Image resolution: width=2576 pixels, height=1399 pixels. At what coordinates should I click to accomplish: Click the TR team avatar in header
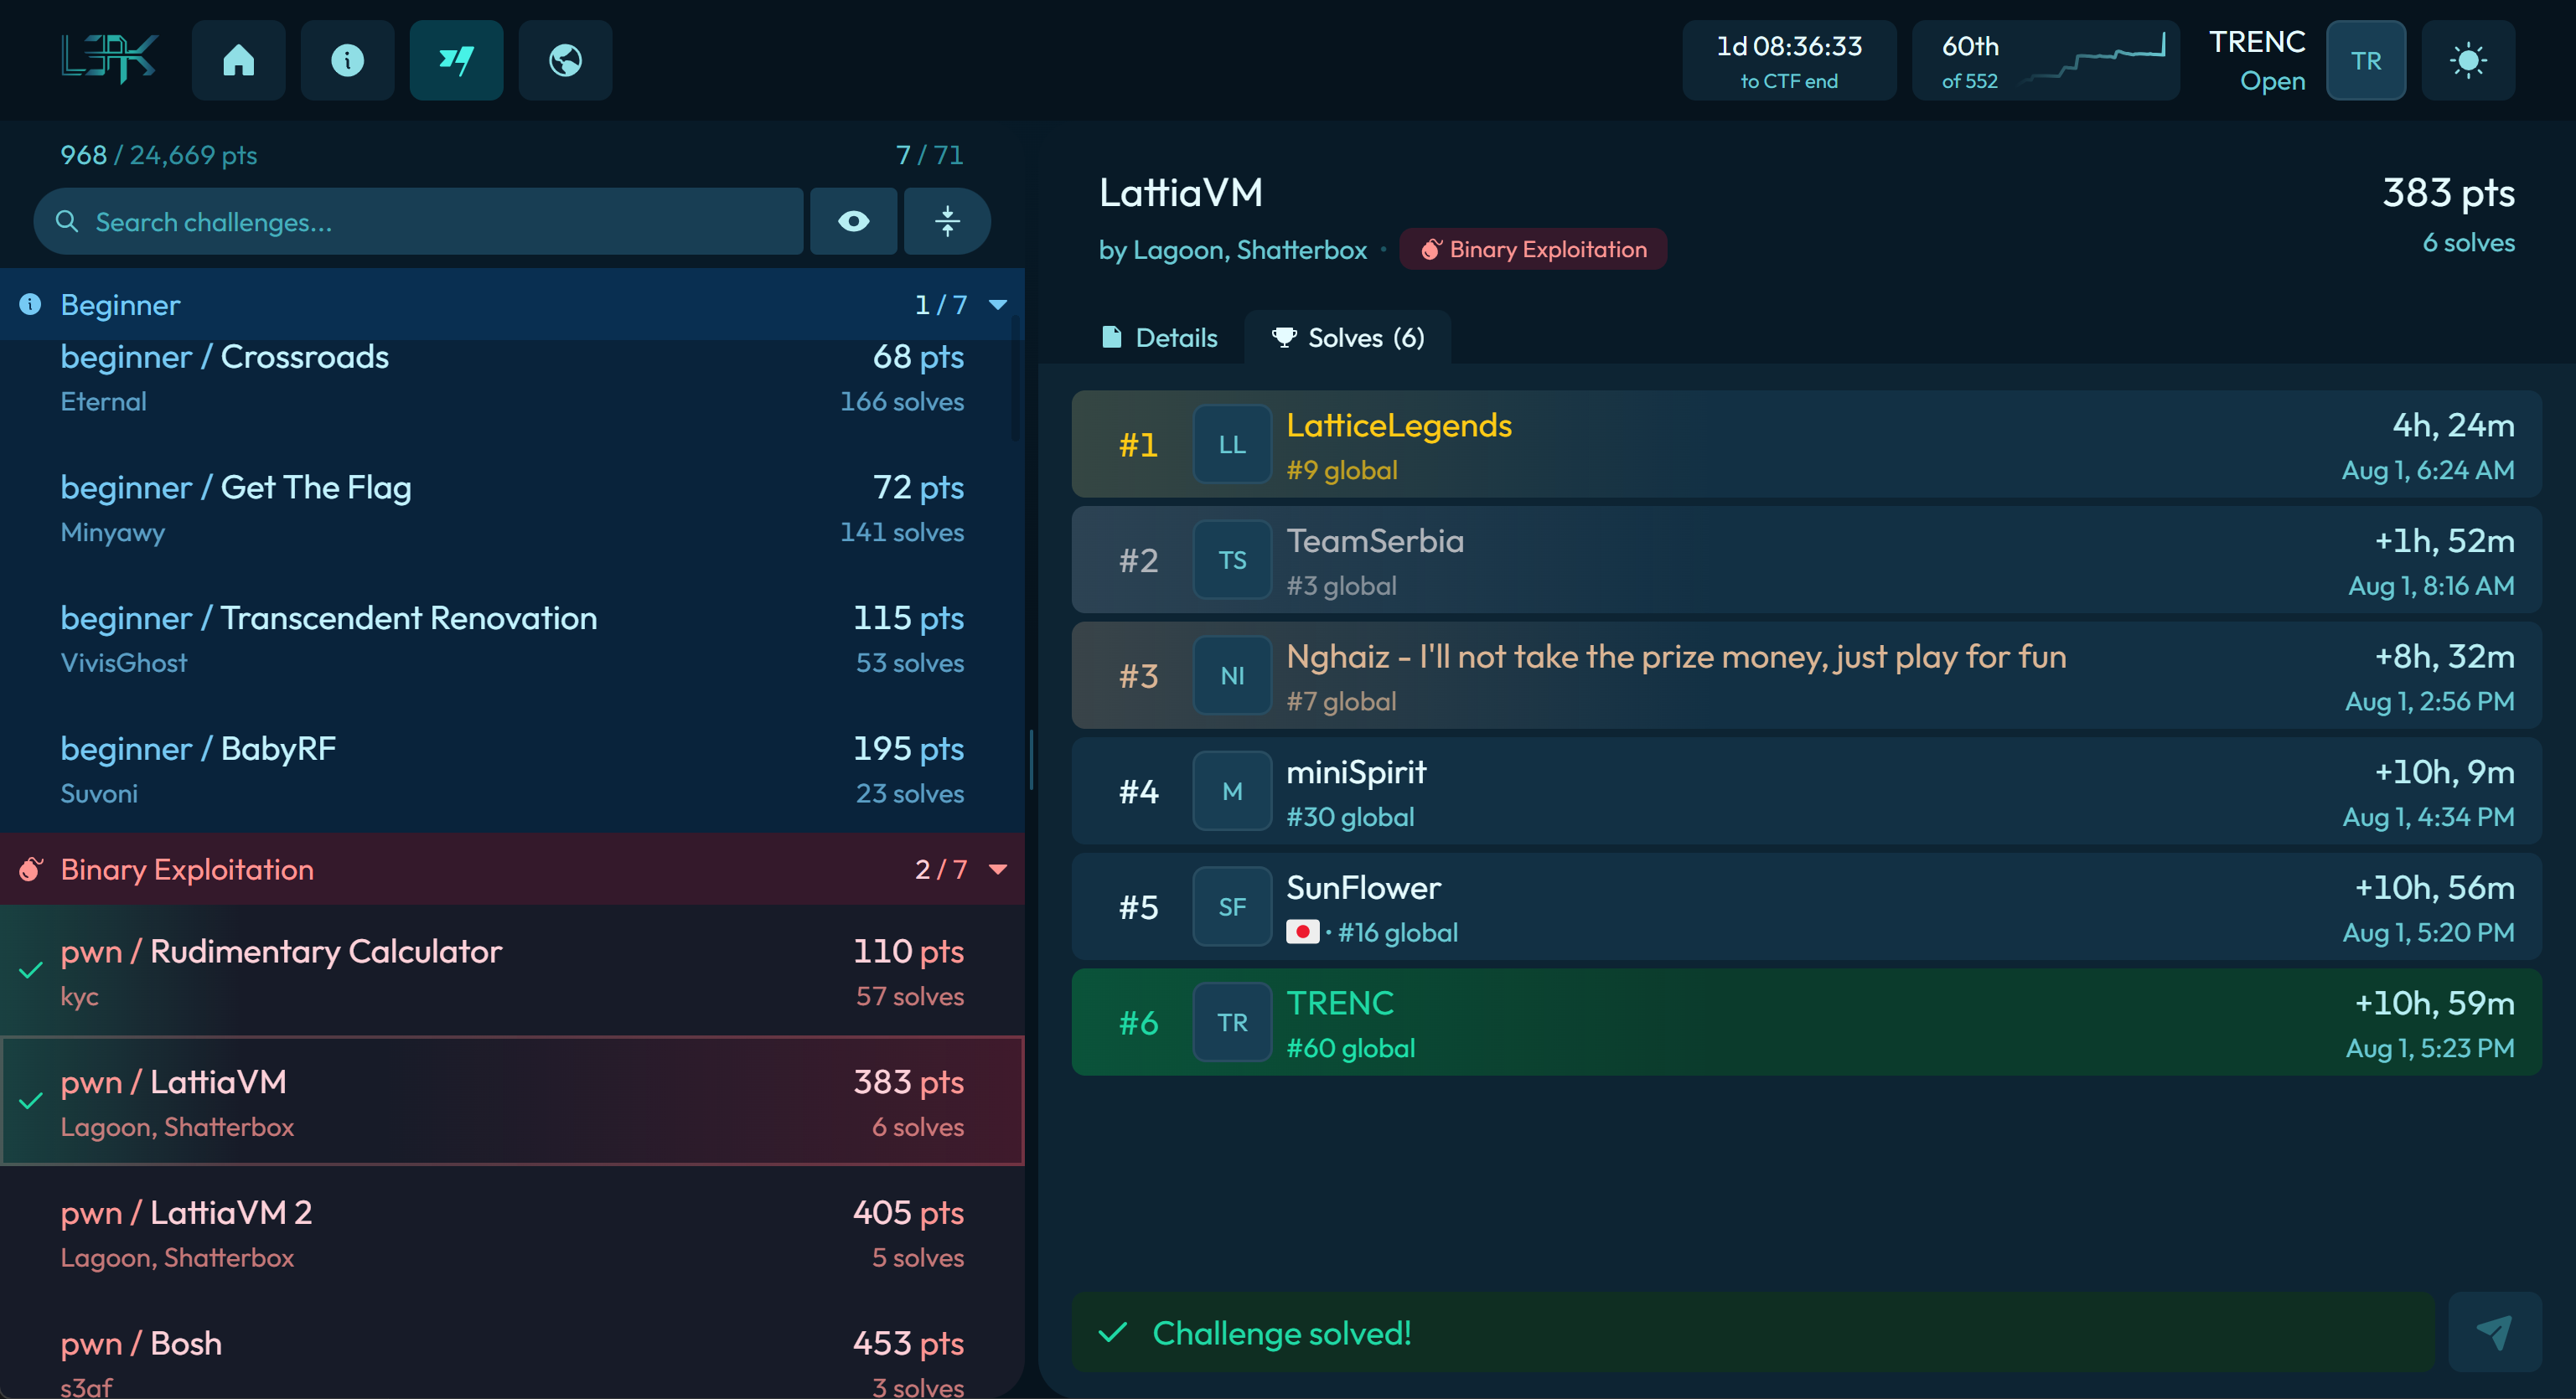tap(2366, 60)
